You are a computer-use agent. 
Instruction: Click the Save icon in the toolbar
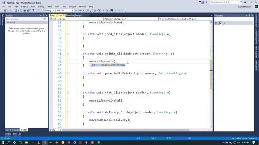[x=25, y=10]
